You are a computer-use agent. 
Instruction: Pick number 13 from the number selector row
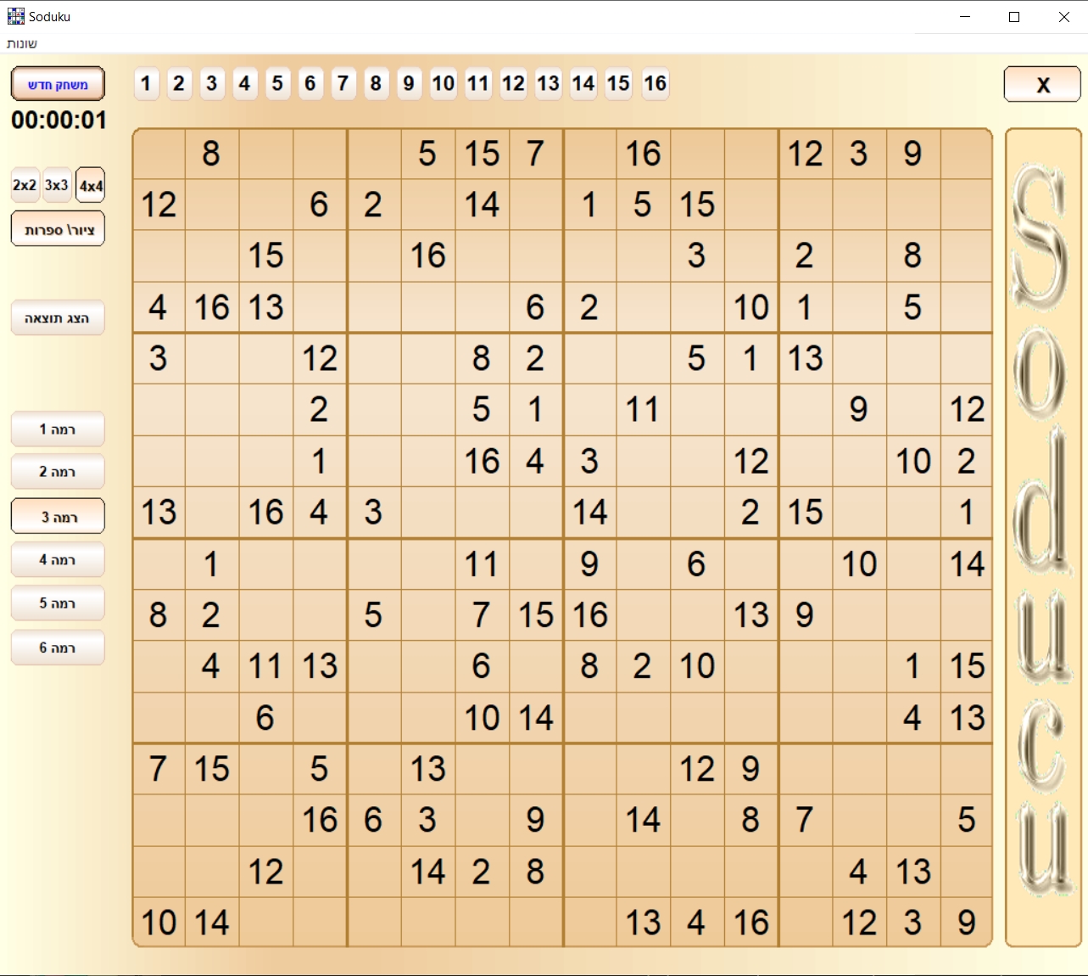(x=549, y=83)
